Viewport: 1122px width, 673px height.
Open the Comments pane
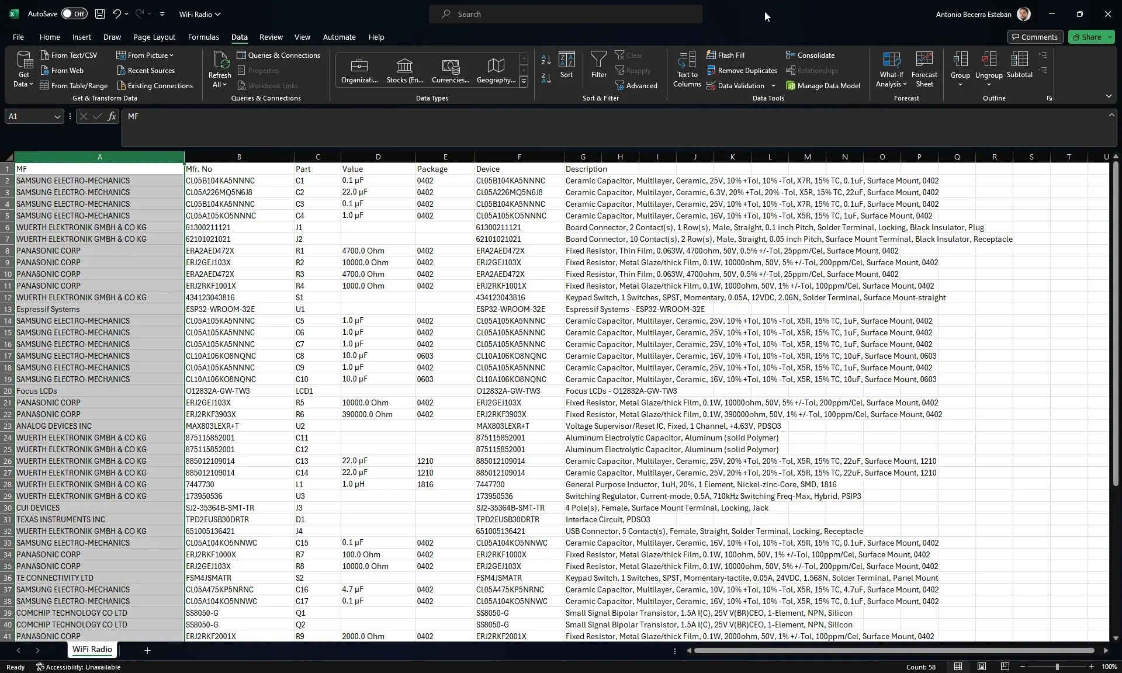coord(1035,37)
